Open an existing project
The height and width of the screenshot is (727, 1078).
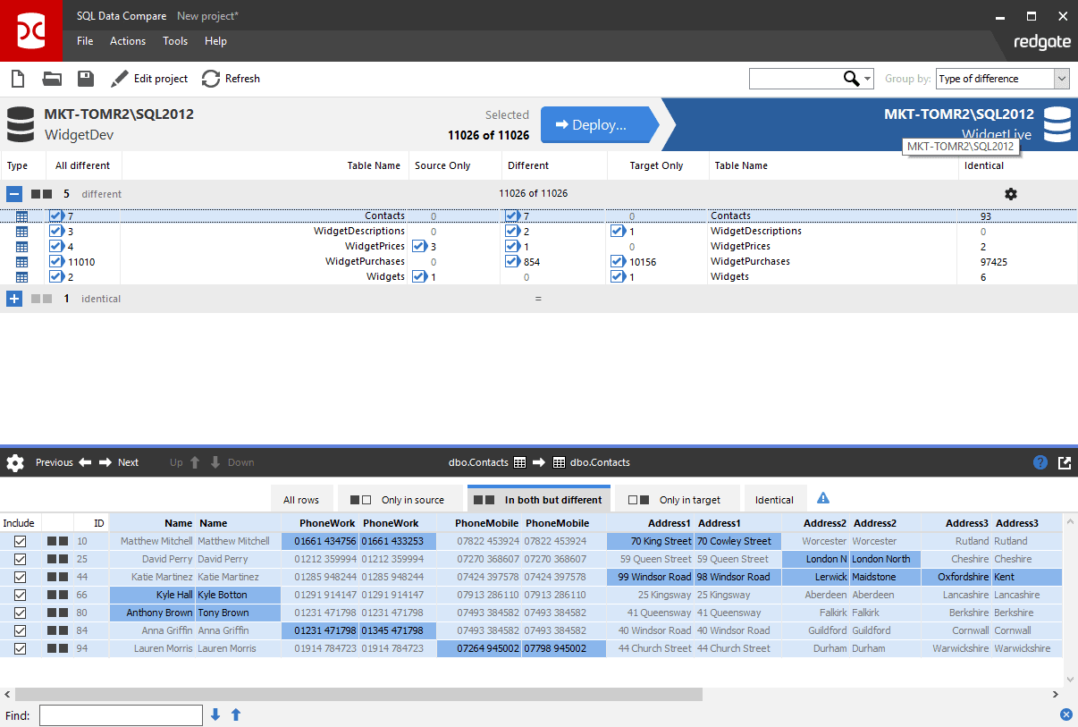point(51,79)
